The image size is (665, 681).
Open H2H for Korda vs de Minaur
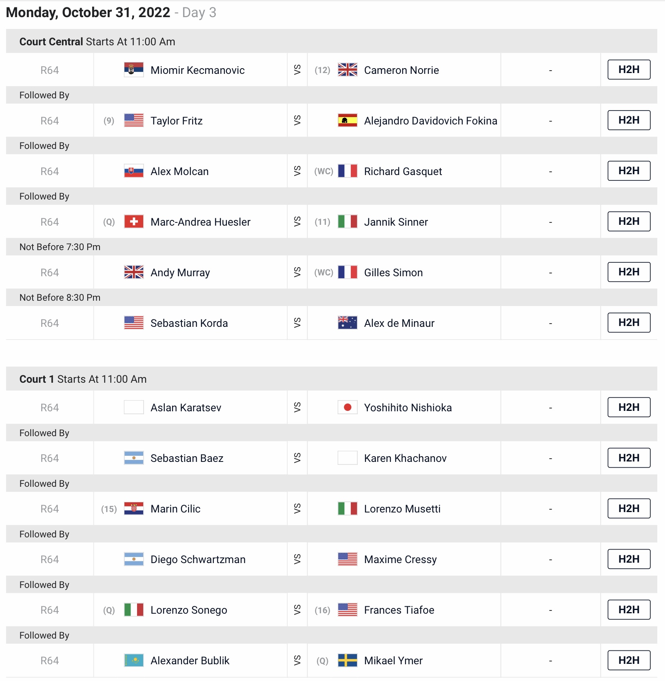629,322
